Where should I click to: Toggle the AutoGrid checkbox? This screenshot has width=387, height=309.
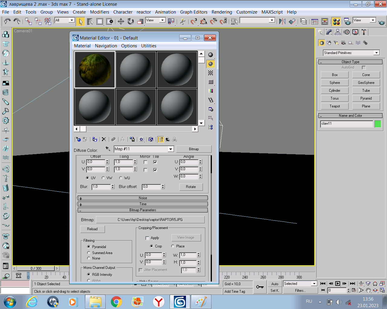pyautogui.click(x=364, y=68)
